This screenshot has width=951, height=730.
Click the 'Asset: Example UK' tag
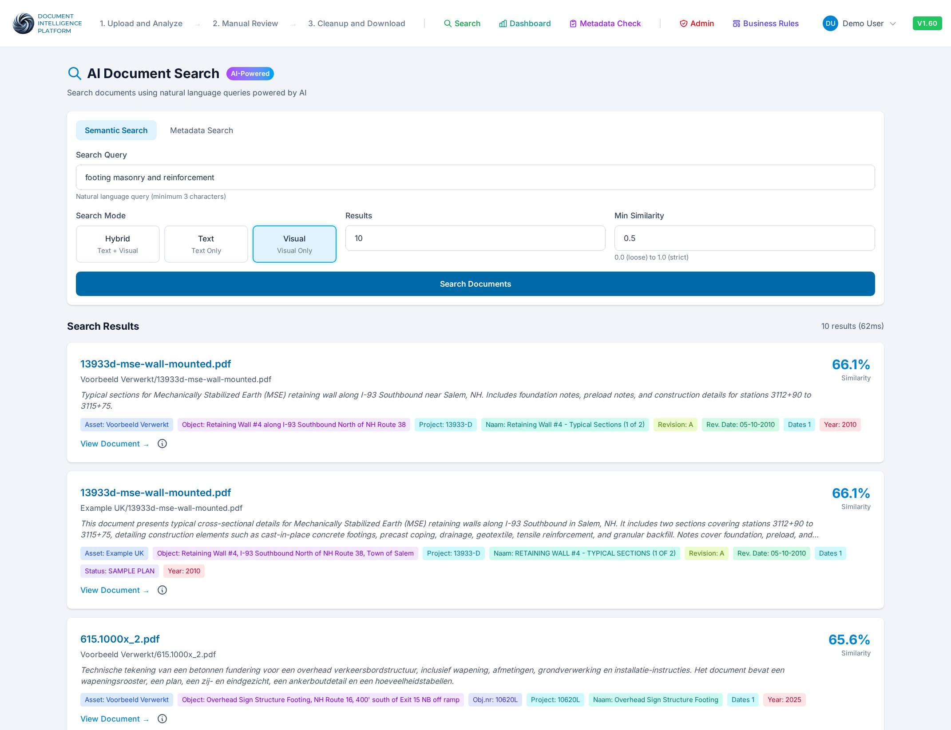tap(114, 553)
